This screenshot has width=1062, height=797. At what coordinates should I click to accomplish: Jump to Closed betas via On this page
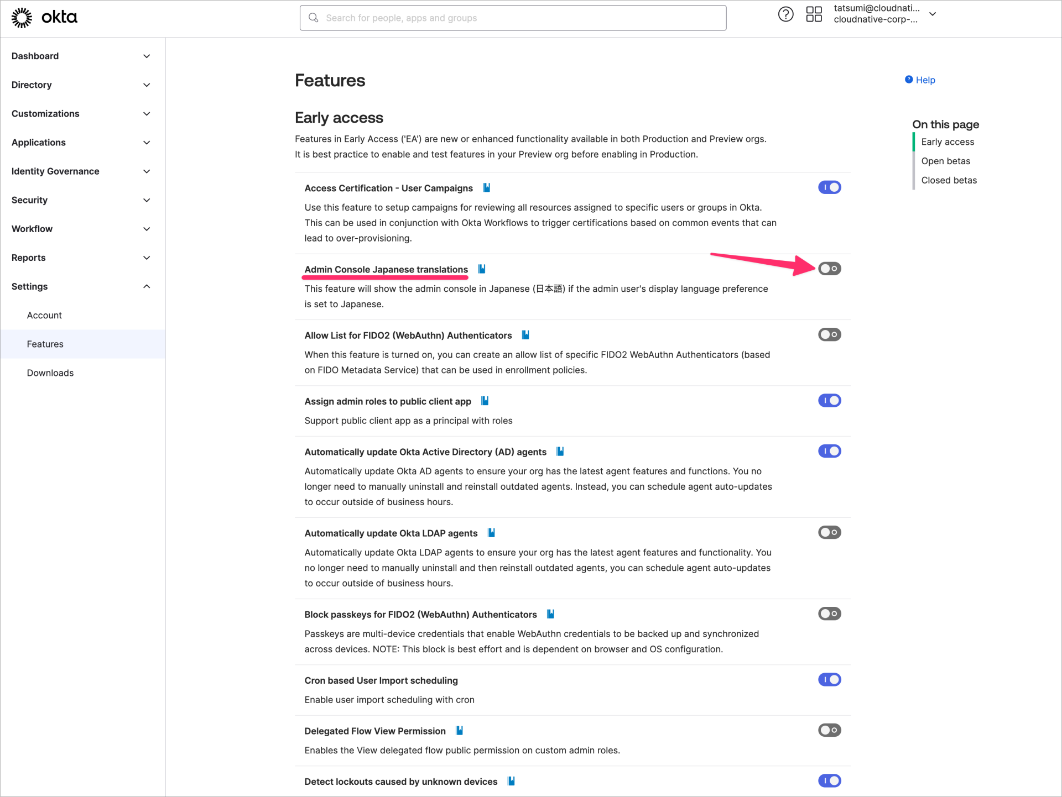coord(949,180)
